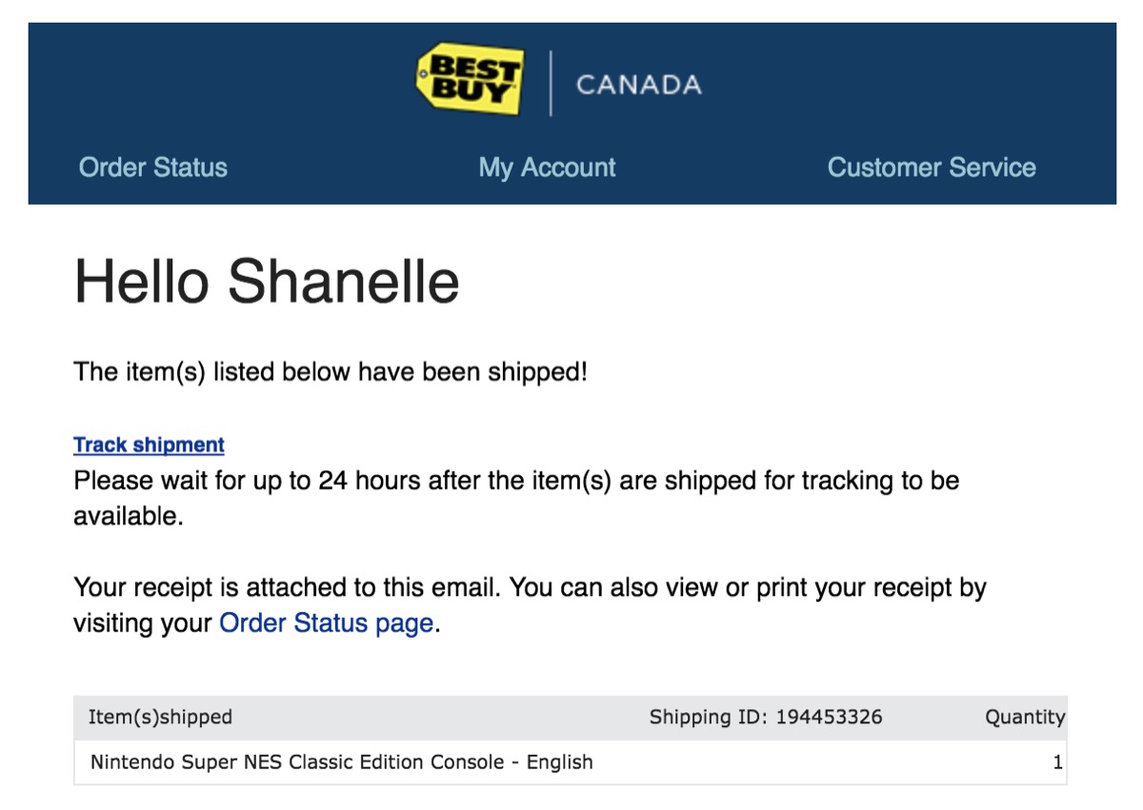Go to My Account in header
This screenshot has width=1143, height=810.
tap(547, 168)
